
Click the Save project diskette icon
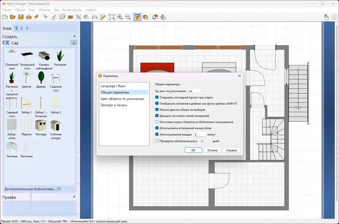[21, 17]
